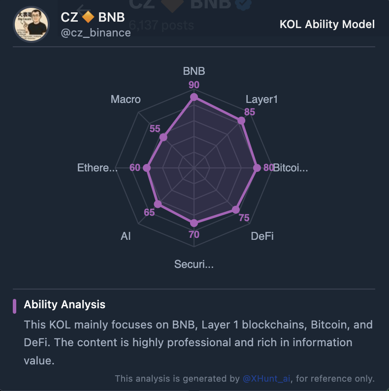Click the Macro data point marked 55
Screen dimensions: 389x391
163,137
